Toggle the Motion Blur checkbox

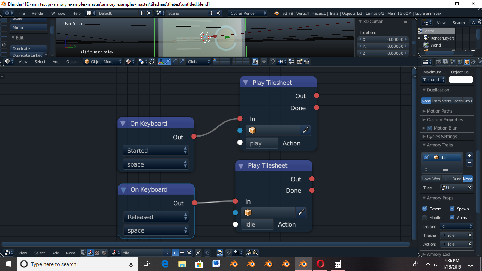click(429, 128)
